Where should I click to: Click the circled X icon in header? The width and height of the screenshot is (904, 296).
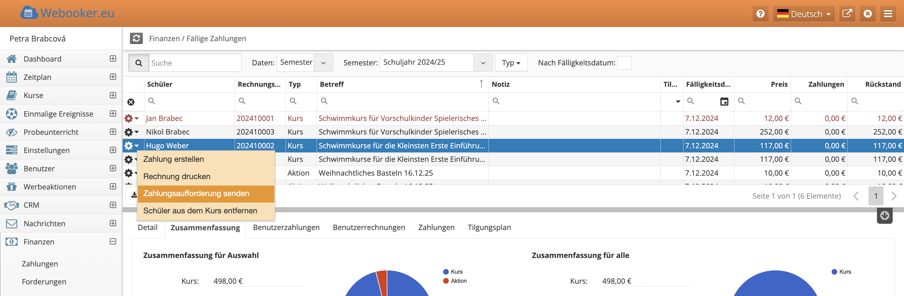tap(868, 14)
